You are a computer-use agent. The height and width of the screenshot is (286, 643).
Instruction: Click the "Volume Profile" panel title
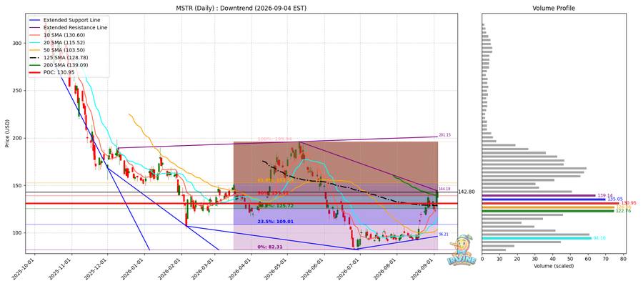(554, 8)
